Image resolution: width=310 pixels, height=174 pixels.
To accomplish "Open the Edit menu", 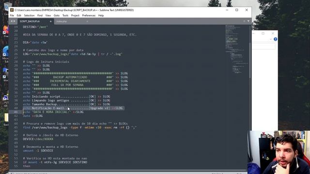I will (19, 15).
